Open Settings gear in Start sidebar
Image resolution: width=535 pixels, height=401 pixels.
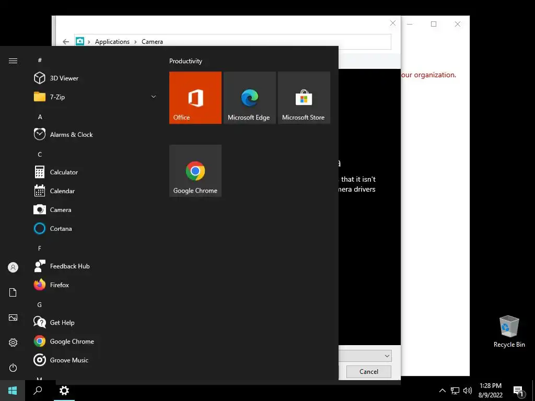(13, 343)
